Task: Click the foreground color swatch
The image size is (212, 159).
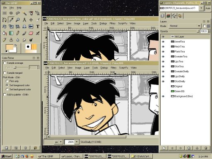Action: [x=10, y=47]
